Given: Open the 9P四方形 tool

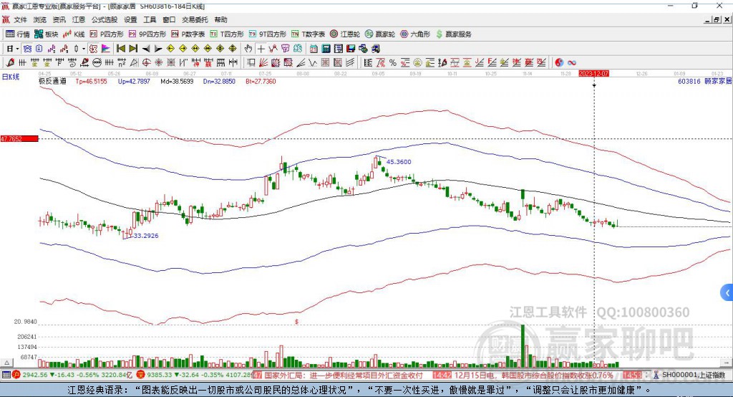Looking at the screenshot, I should pos(147,34).
